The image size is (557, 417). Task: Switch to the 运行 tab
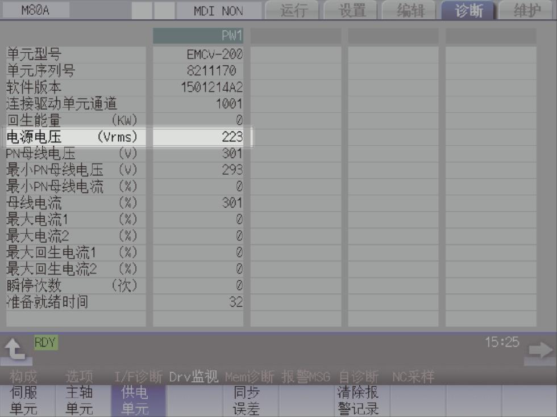(x=293, y=11)
